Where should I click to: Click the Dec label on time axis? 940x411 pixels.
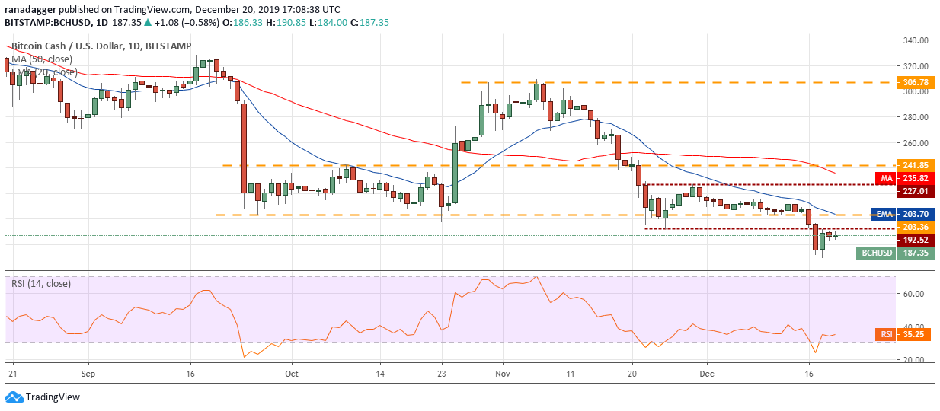[x=708, y=374]
